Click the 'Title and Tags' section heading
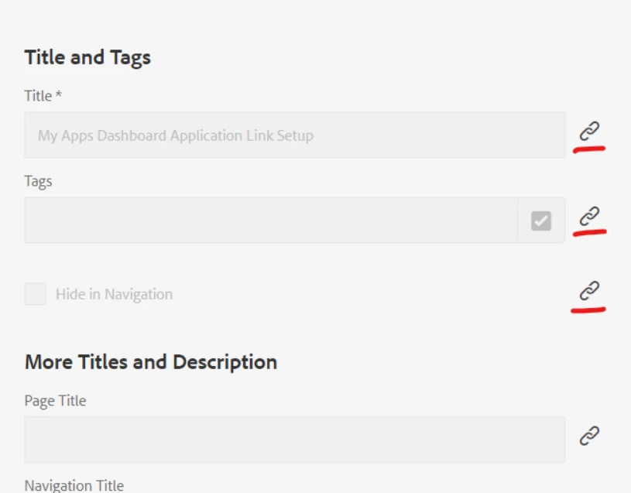The image size is (631, 493). [x=87, y=57]
